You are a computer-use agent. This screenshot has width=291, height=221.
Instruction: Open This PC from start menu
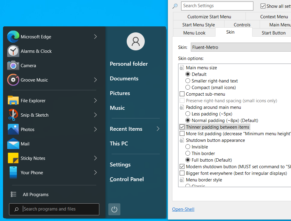[x=119, y=144]
